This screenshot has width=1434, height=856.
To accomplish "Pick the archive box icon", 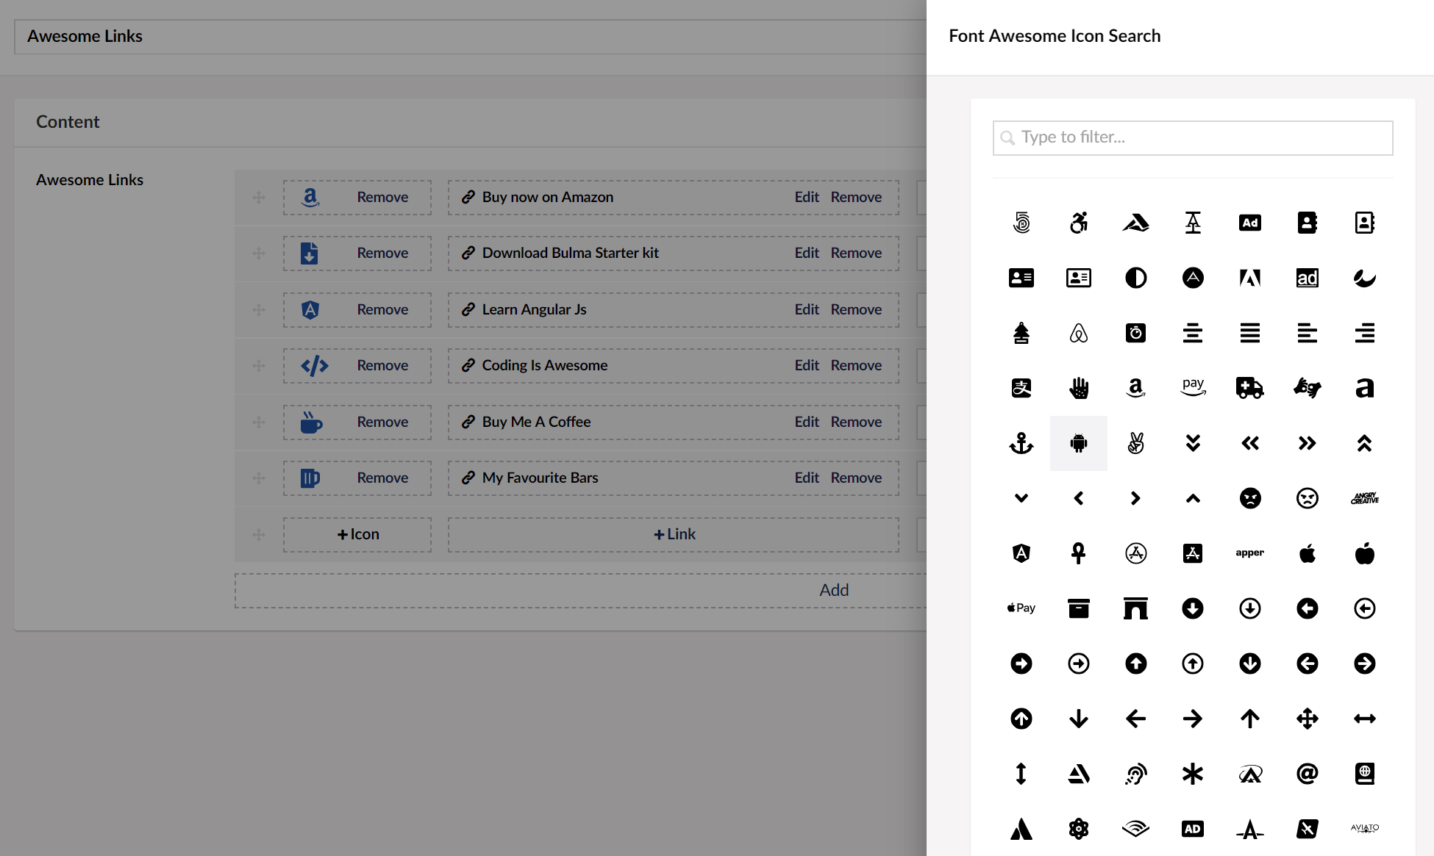I will (1078, 608).
